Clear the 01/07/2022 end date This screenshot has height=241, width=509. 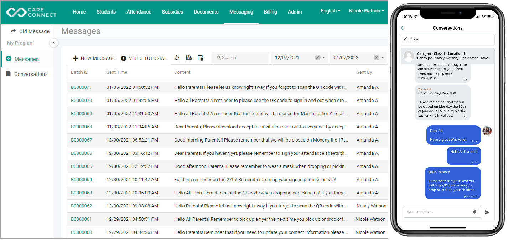tap(376, 57)
